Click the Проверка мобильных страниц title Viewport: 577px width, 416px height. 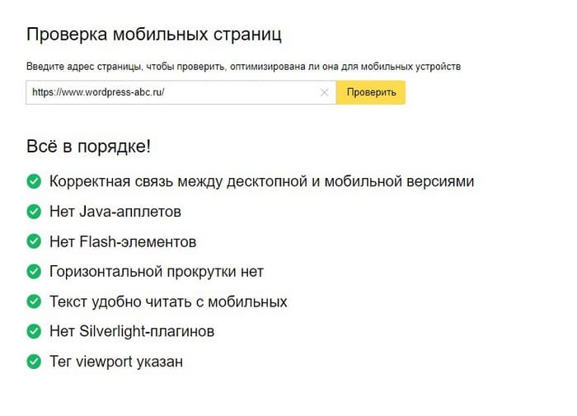click(154, 35)
